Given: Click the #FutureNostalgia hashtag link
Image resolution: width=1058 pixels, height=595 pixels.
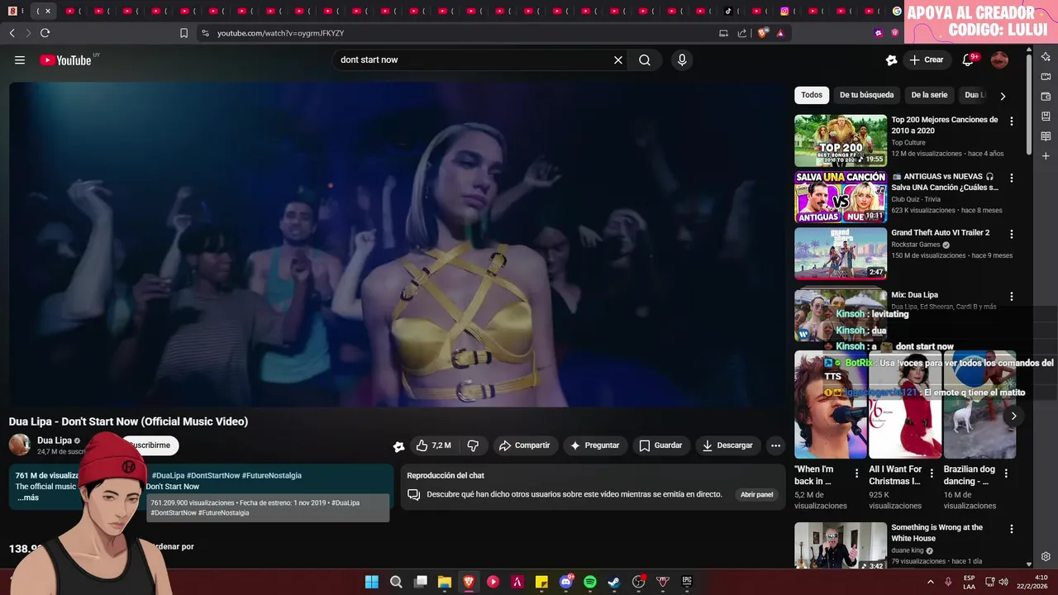Looking at the screenshot, I should click(x=272, y=475).
